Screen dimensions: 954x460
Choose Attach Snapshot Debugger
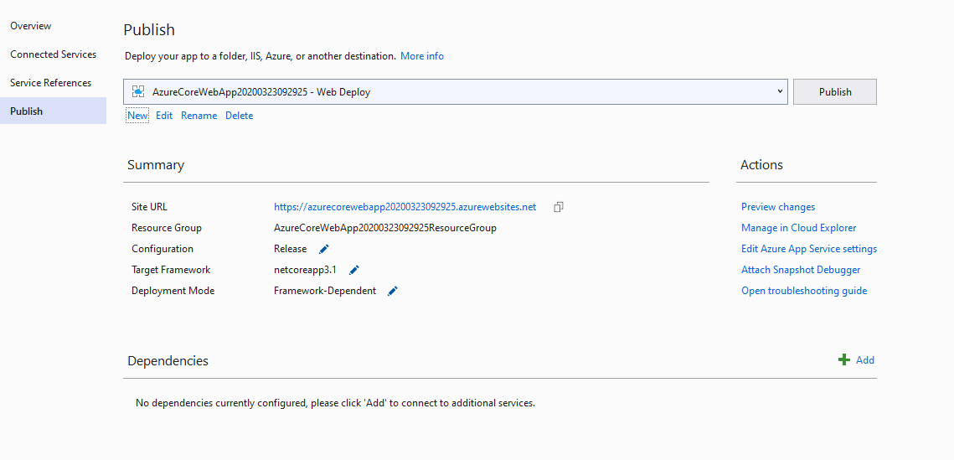coord(801,270)
